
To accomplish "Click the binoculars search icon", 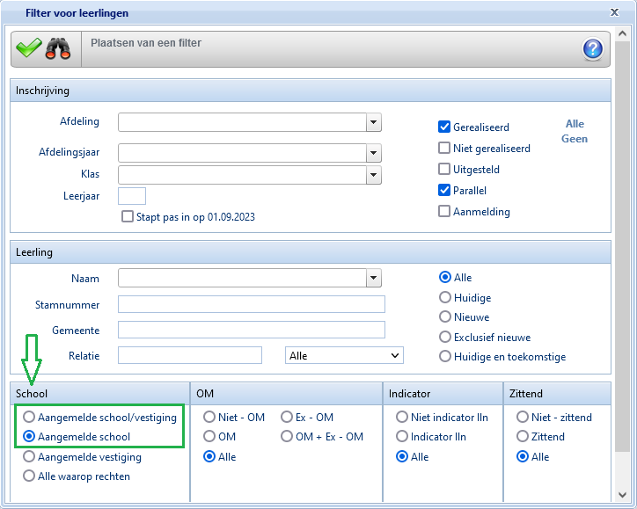I will 58,48.
